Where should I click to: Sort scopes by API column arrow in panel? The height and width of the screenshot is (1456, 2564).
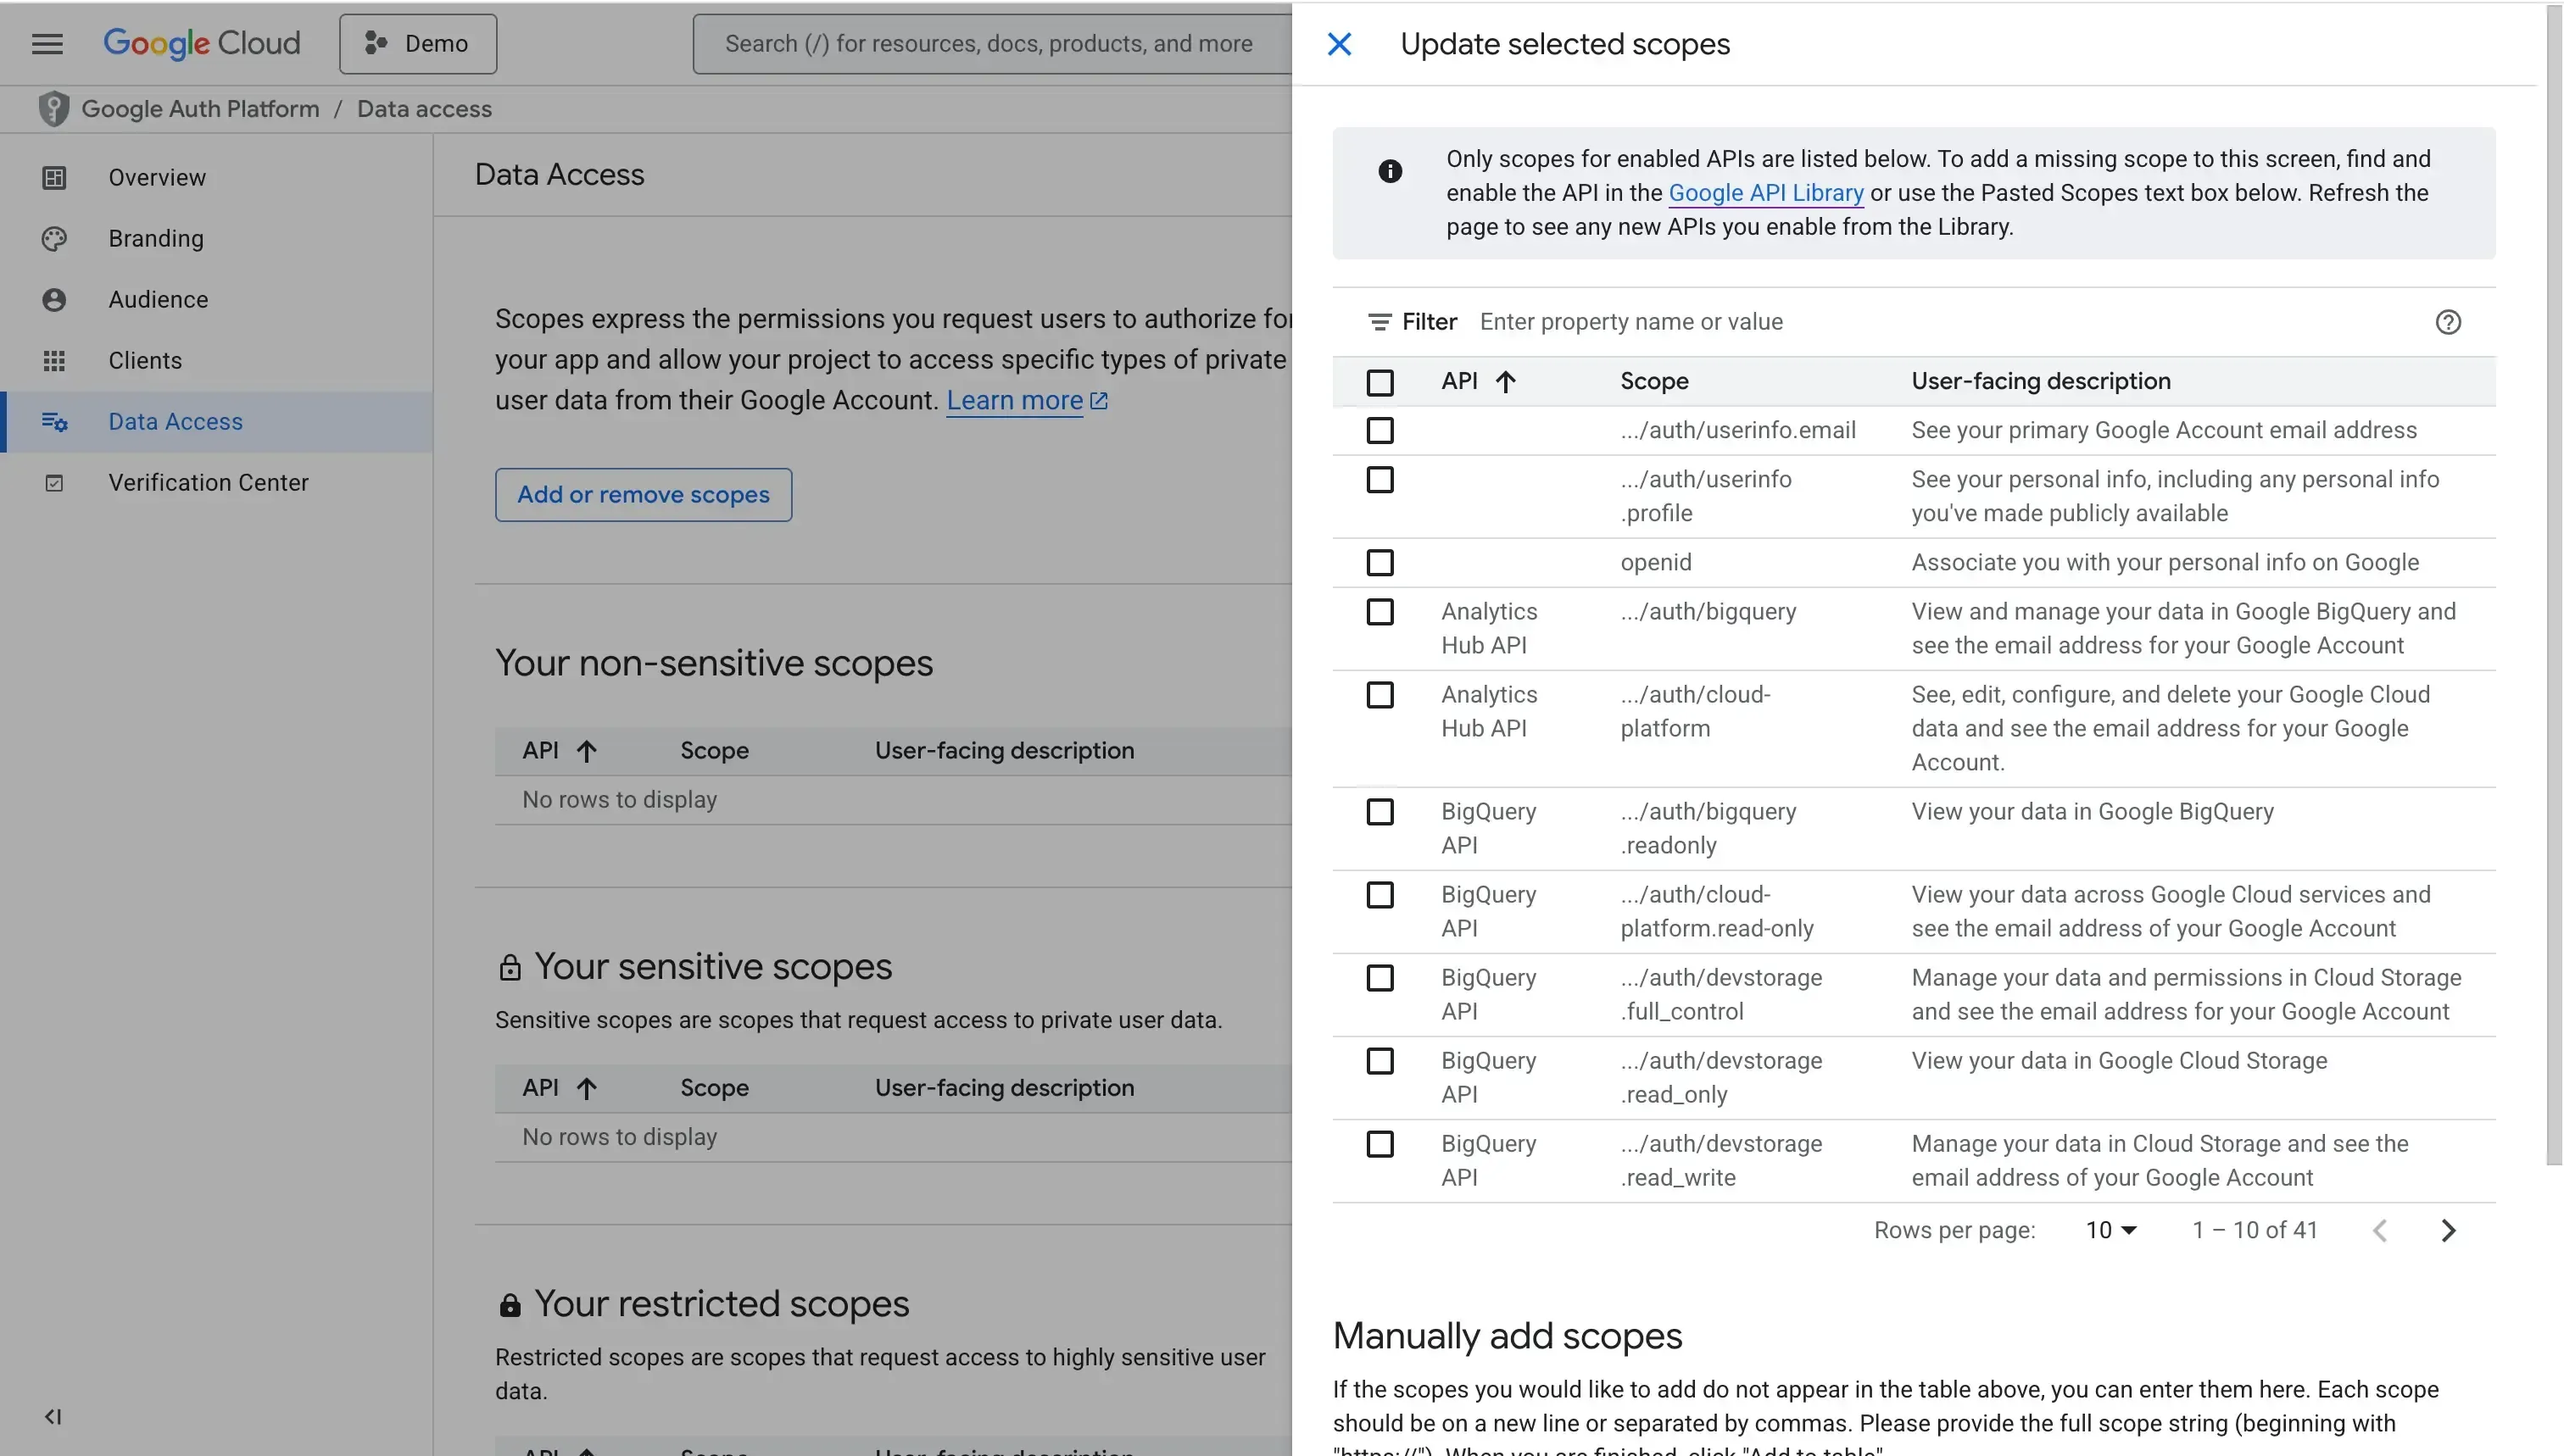pyautogui.click(x=1505, y=381)
